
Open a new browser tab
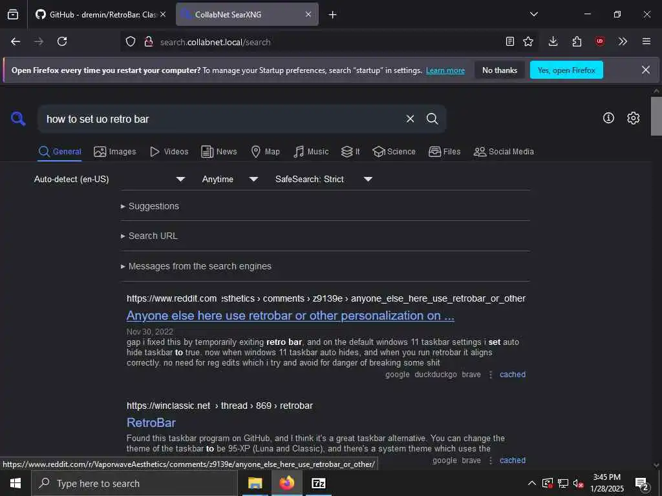333,15
